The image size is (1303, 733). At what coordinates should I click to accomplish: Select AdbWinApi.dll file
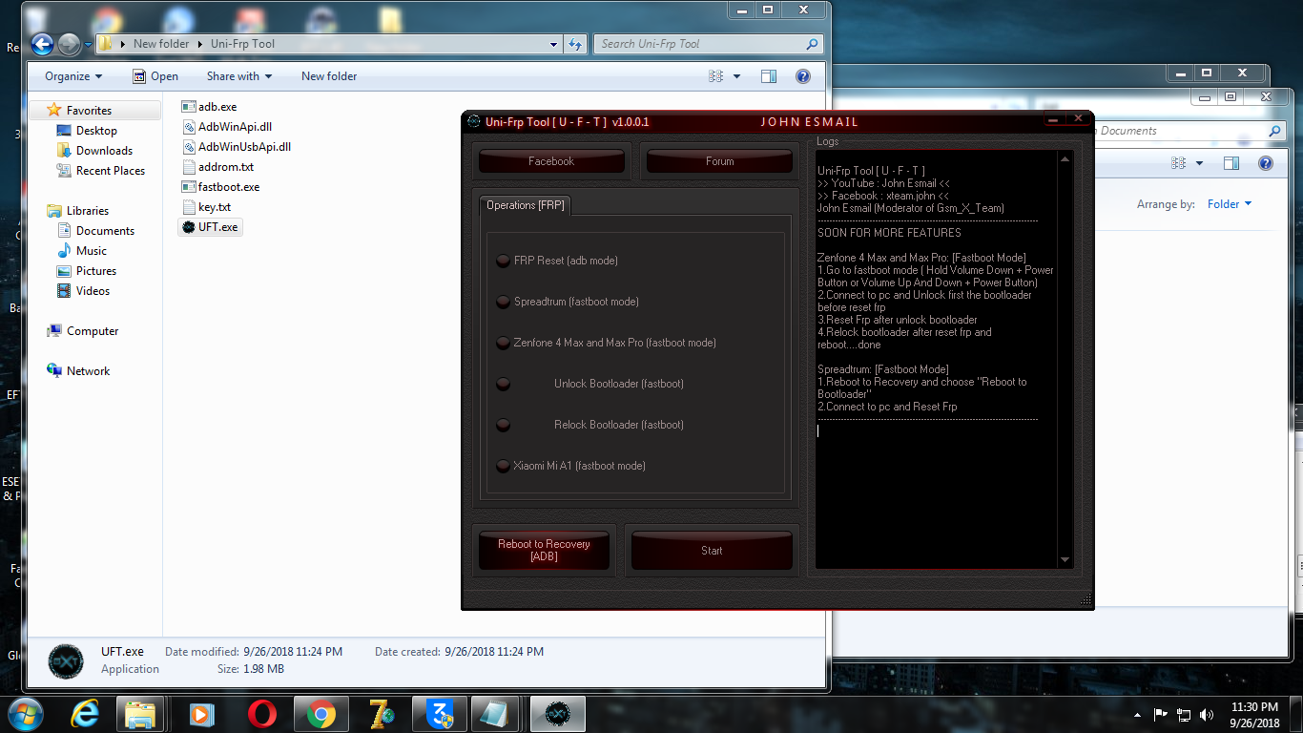pos(227,127)
